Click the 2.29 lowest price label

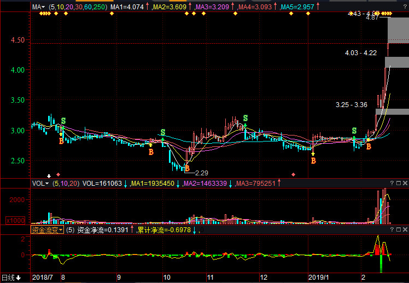pyautogui.click(x=202, y=173)
